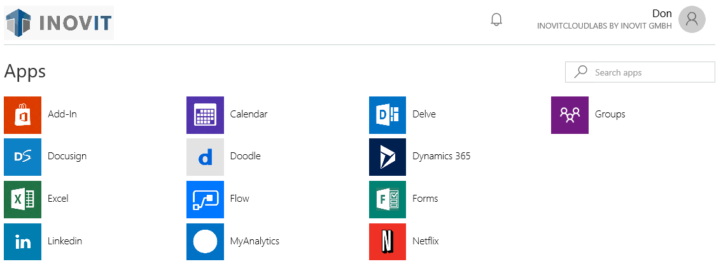Select the Dynamics 365 label
Screen dimensions: 721x264
[442, 156]
